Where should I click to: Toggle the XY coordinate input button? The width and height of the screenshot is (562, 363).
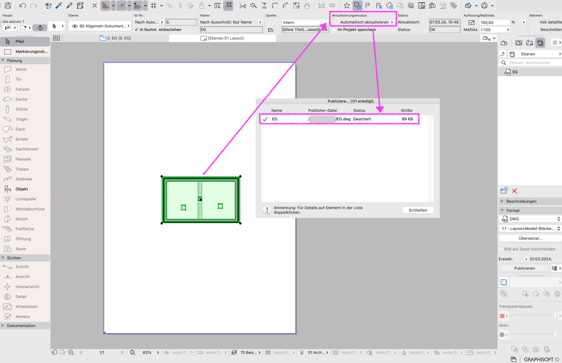[x=137, y=5]
